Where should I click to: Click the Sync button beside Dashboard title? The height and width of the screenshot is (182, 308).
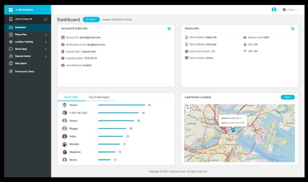[x=91, y=19]
